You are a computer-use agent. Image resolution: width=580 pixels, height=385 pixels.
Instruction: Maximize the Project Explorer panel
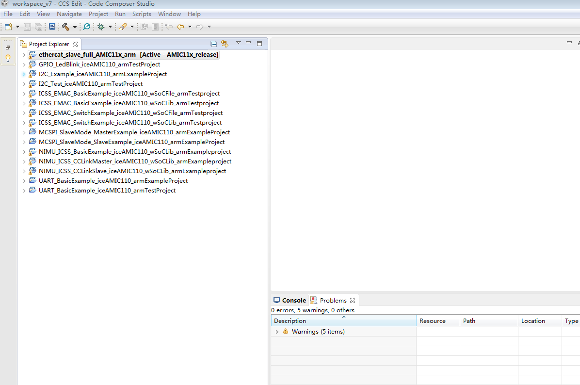259,43
